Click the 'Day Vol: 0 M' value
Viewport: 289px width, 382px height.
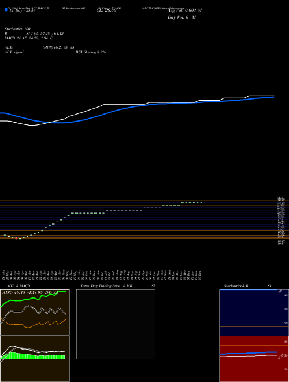pyautogui.click(x=181, y=17)
